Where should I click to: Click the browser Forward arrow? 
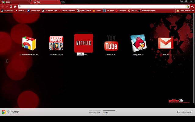click(x=7, y=6)
